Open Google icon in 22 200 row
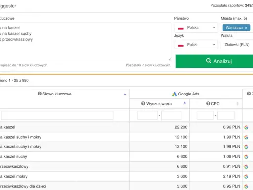The height and width of the screenshot is (190, 253). [246, 127]
